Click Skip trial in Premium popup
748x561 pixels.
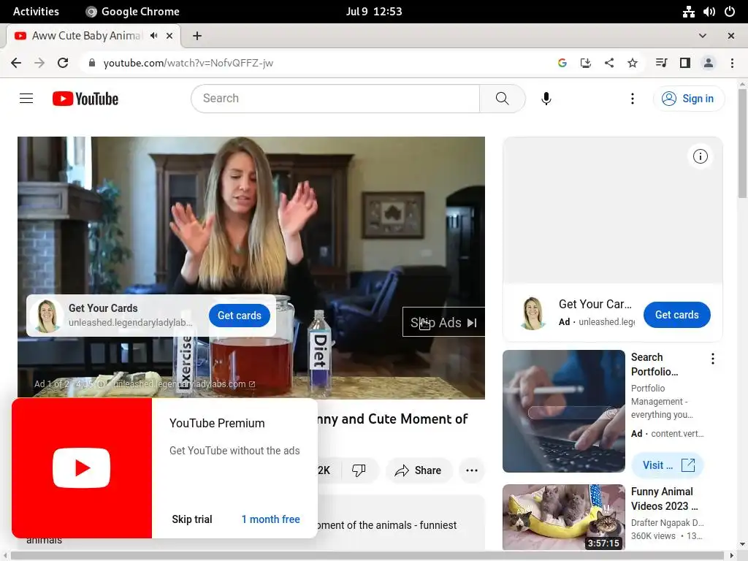(192, 519)
